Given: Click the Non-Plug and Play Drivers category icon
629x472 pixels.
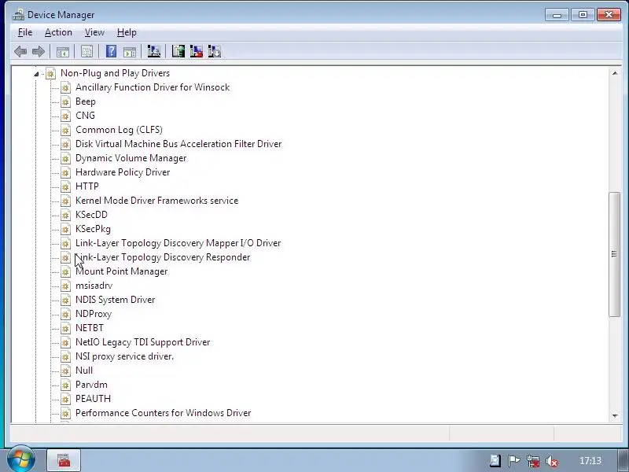Looking at the screenshot, I should 50,73.
